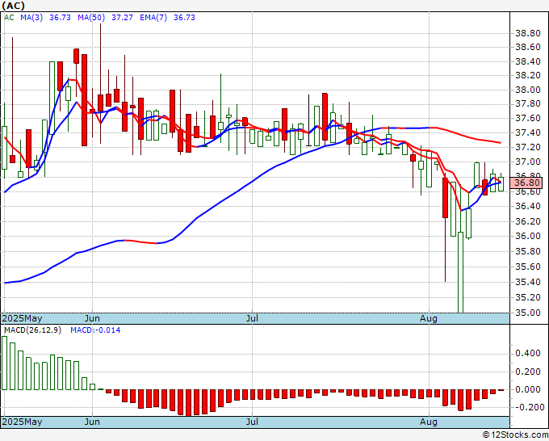Click the EMA(7) value 36.73

pyautogui.click(x=185, y=18)
